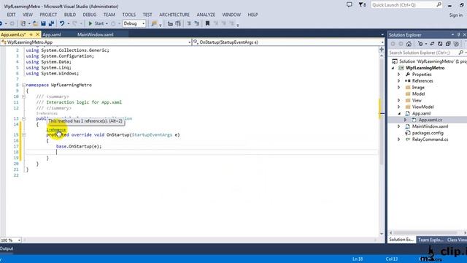Comment out selected lines icon

(189, 23)
